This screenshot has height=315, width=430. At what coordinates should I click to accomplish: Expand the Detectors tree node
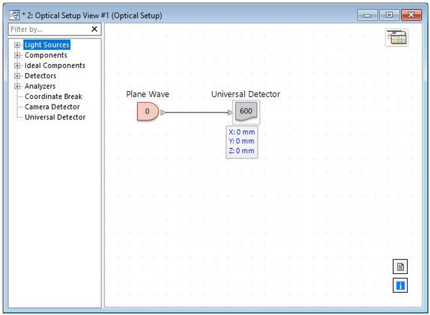[17, 76]
